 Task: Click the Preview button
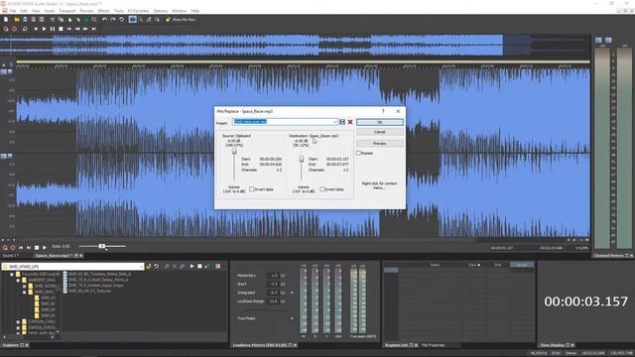[379, 143]
